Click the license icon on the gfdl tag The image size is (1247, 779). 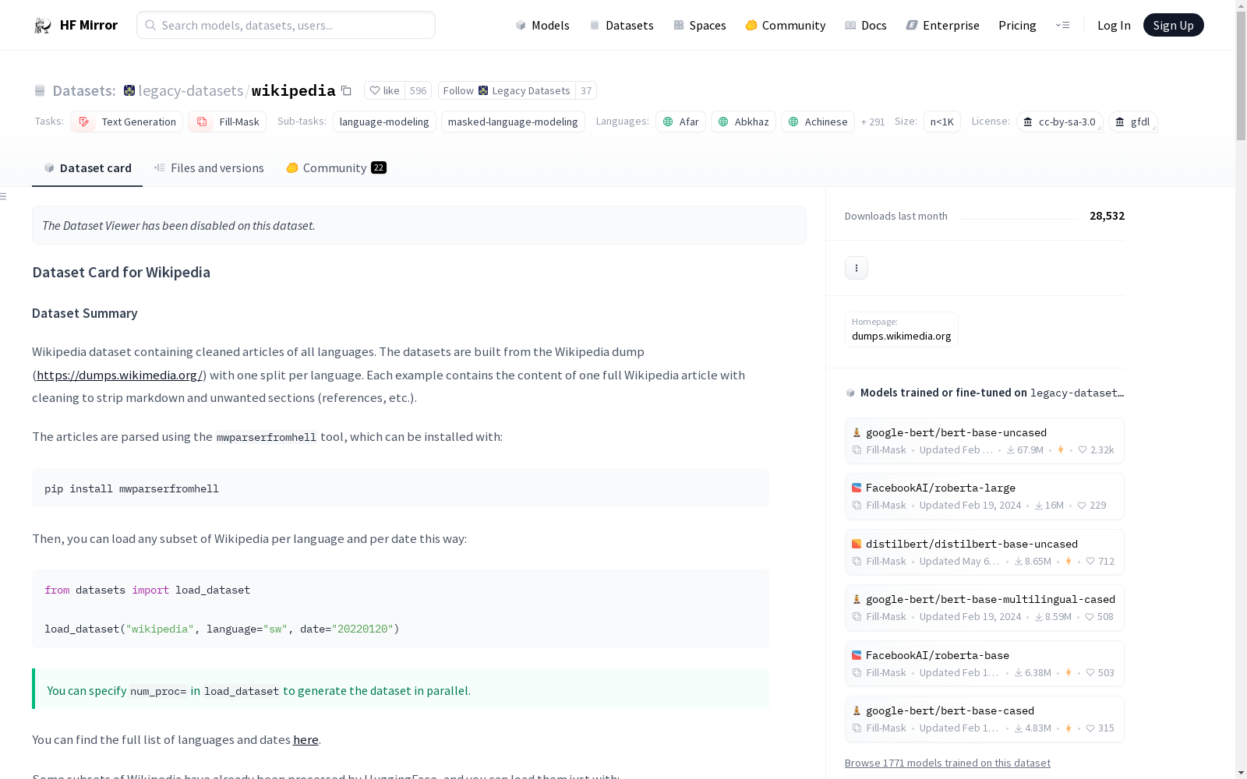pos(1120,122)
